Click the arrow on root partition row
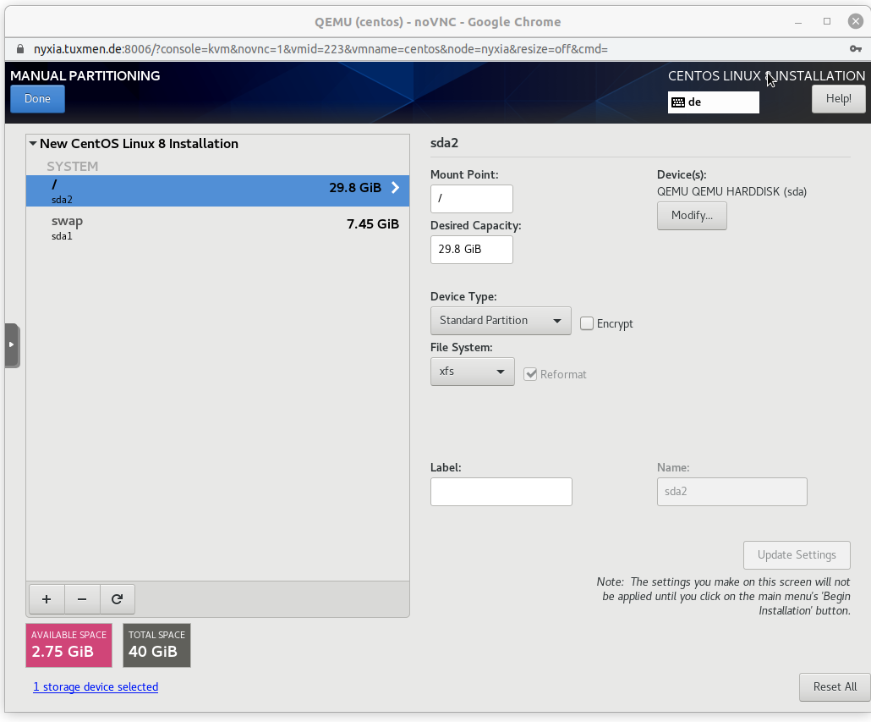871x722 pixels. pos(395,188)
